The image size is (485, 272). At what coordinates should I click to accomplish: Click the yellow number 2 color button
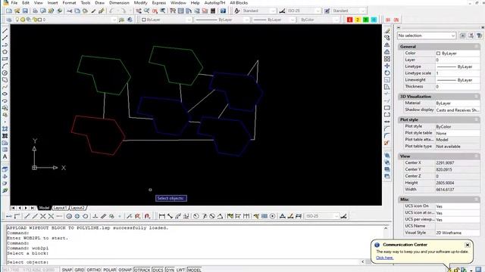(358, 20)
